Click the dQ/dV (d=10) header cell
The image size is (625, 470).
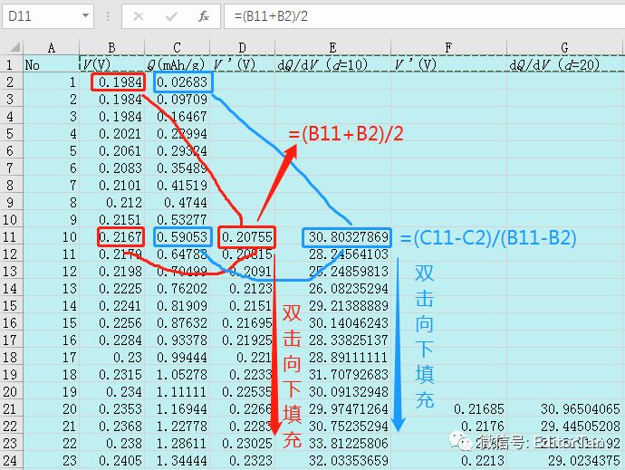coord(332,64)
